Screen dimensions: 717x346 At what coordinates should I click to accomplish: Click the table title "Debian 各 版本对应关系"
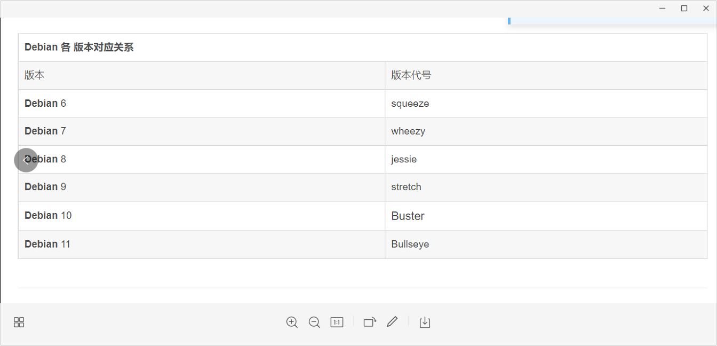79,48
